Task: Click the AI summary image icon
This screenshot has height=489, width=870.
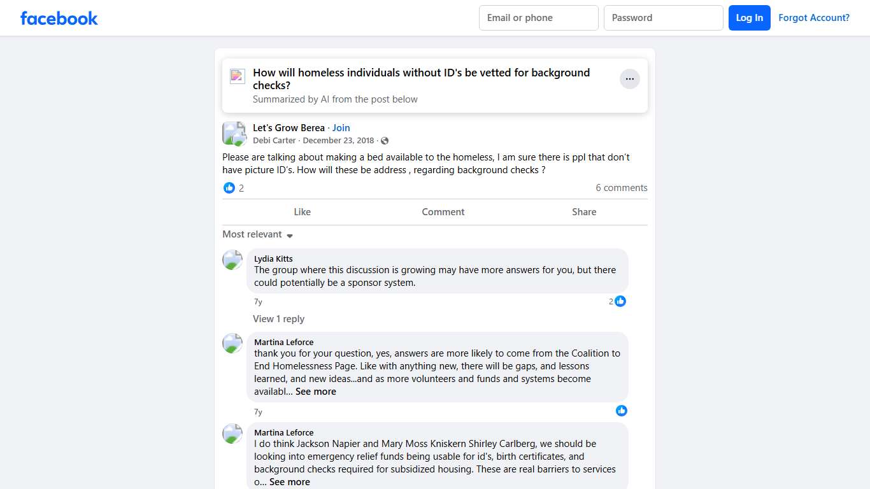Action: [x=237, y=76]
